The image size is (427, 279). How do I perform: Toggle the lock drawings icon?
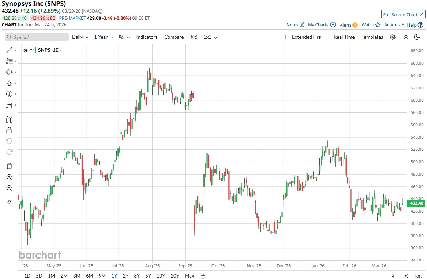point(9,130)
